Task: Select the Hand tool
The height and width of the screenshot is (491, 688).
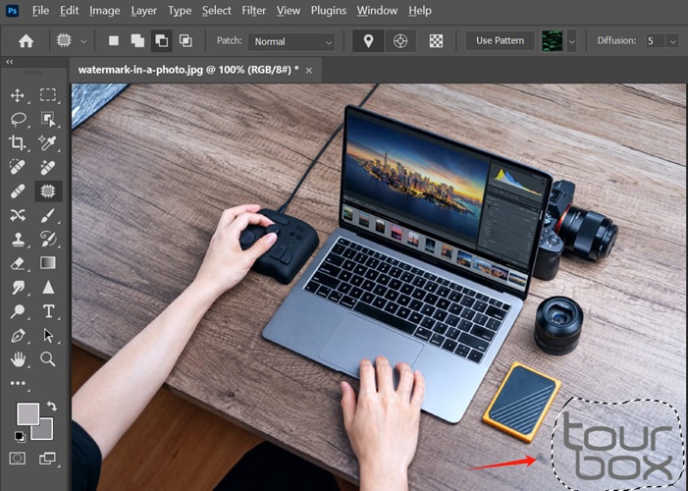Action: click(18, 359)
